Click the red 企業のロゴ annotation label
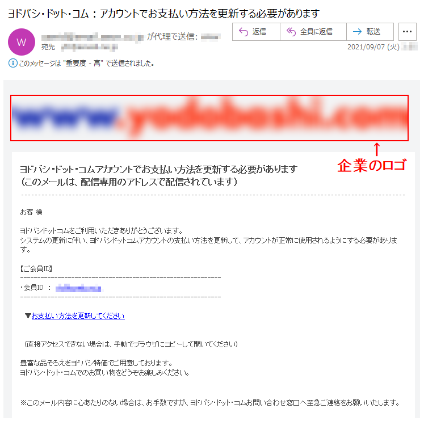 coord(372,165)
